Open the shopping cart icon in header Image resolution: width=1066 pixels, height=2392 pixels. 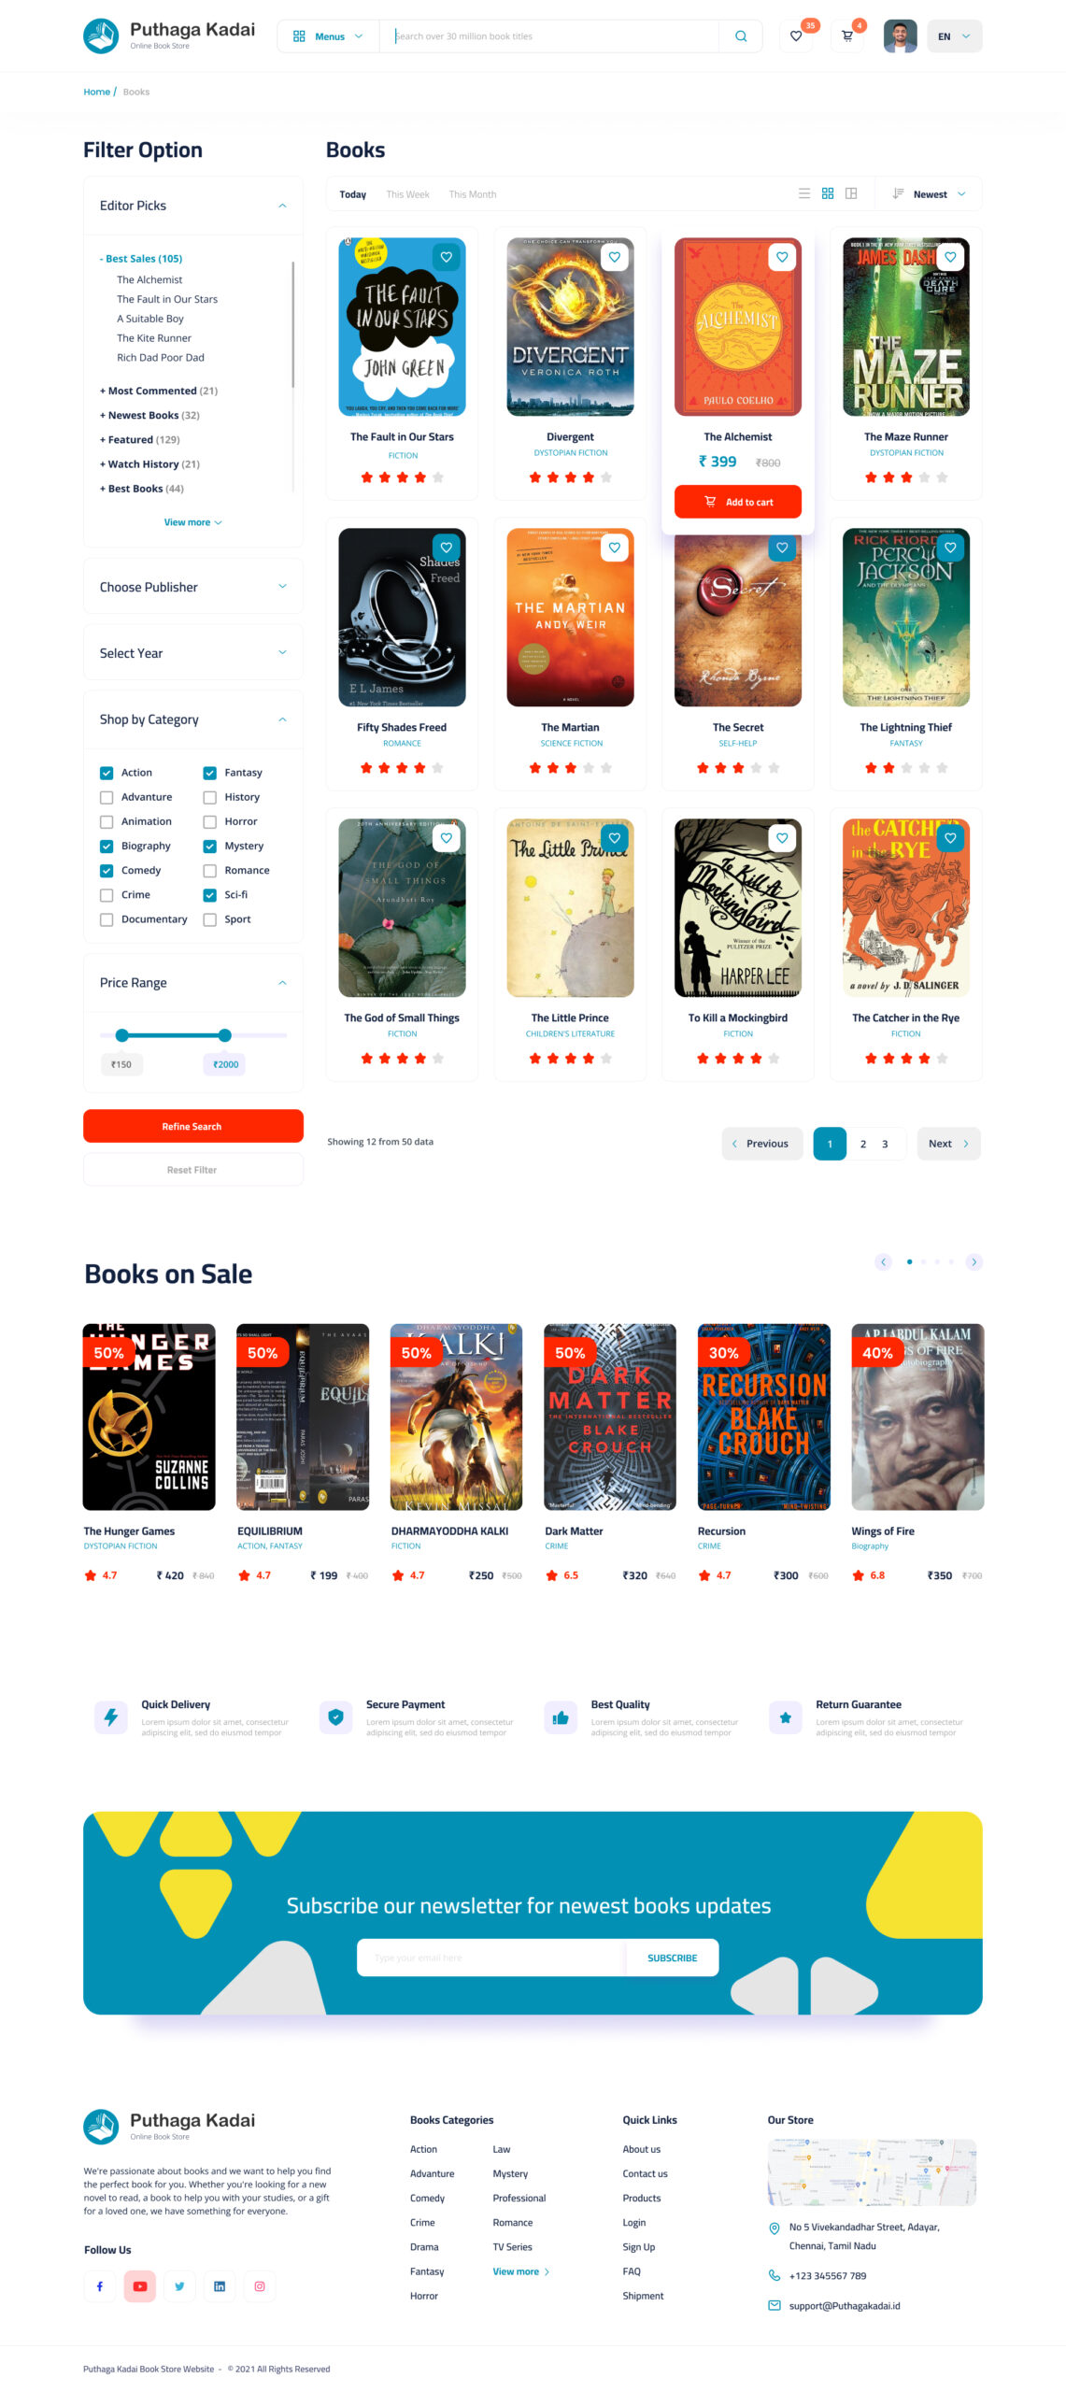point(846,36)
